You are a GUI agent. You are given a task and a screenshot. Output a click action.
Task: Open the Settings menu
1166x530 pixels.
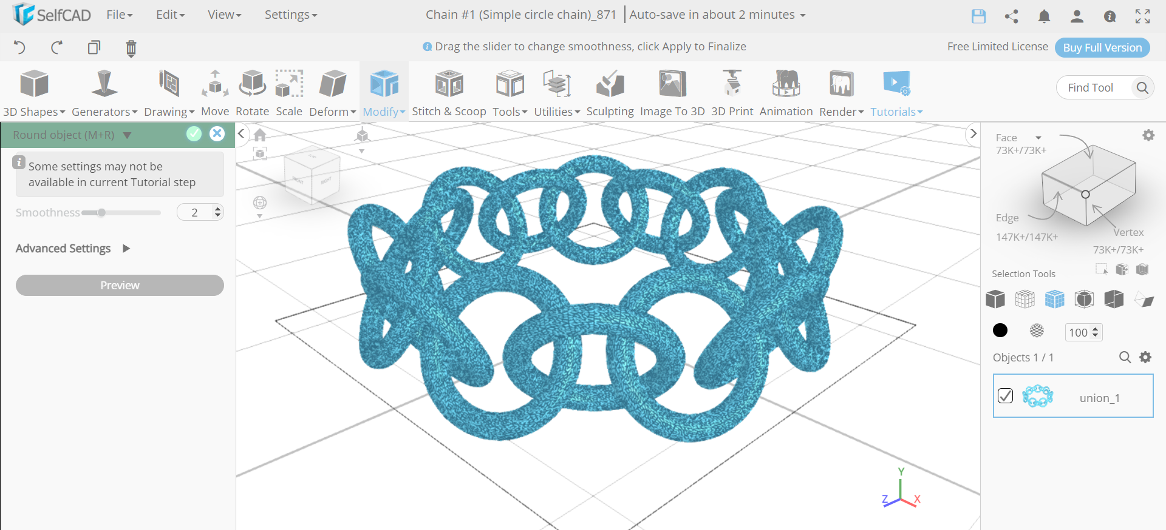coord(291,15)
